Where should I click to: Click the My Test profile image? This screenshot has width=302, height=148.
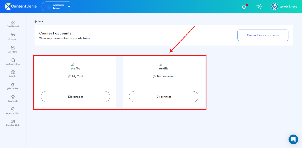[x=75, y=67]
